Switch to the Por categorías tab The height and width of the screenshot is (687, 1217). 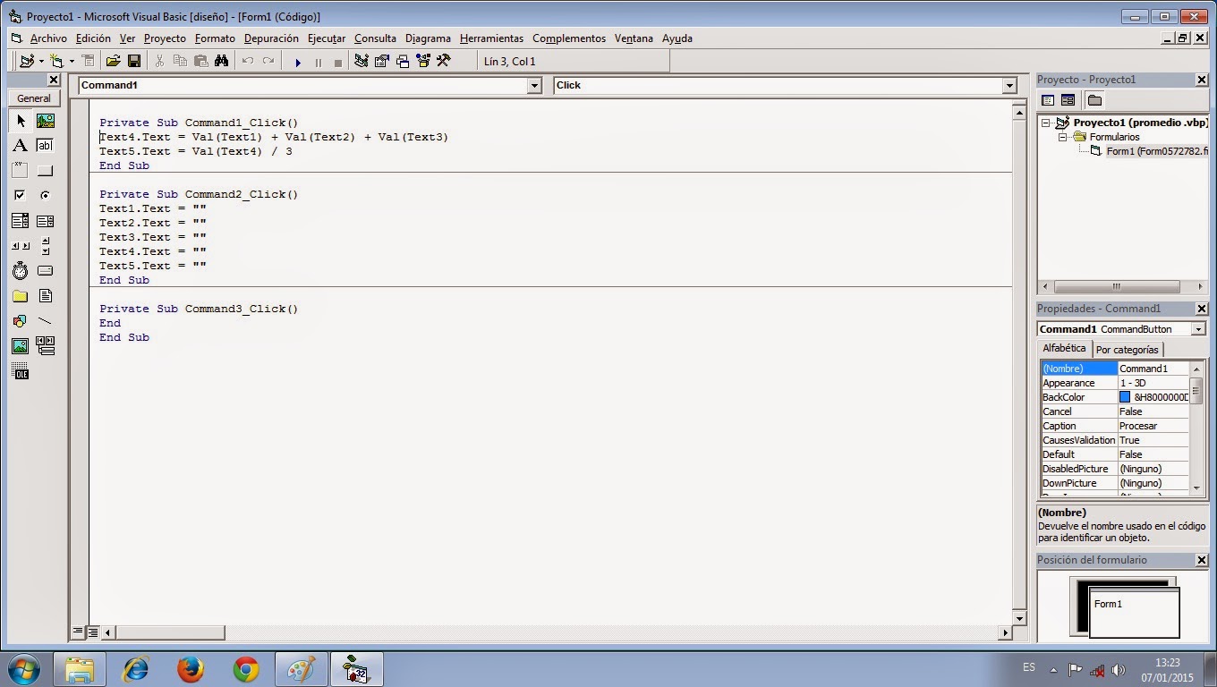pos(1128,349)
